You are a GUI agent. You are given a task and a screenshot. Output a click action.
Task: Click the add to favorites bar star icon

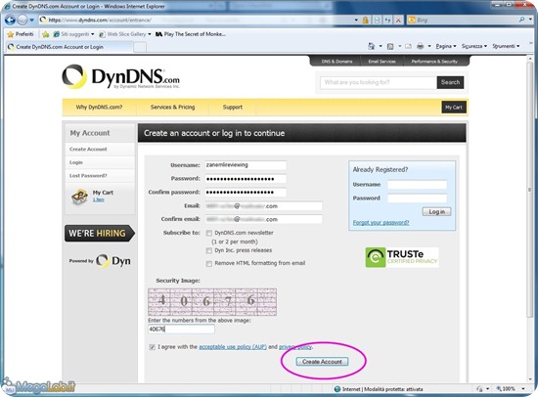point(46,34)
